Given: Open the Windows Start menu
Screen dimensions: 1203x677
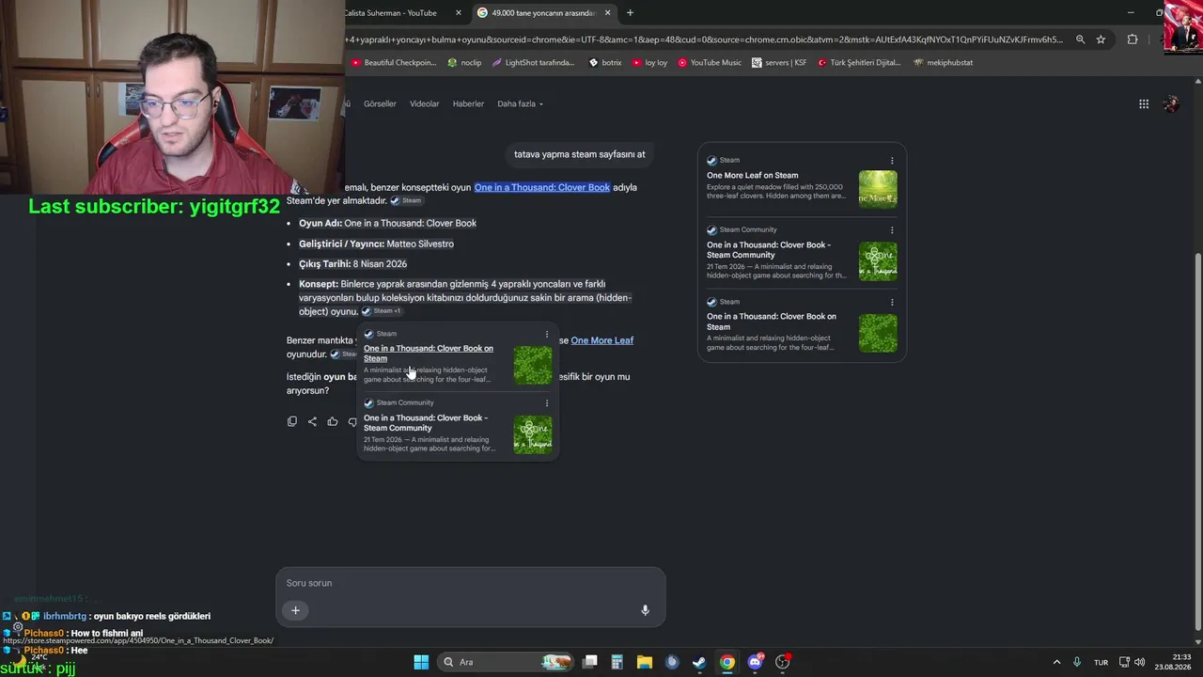Looking at the screenshot, I should 421,662.
